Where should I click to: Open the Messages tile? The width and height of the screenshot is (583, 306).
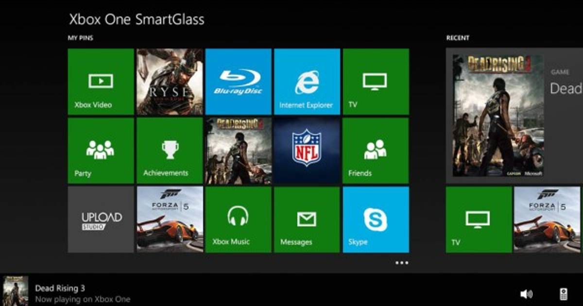tap(307, 220)
